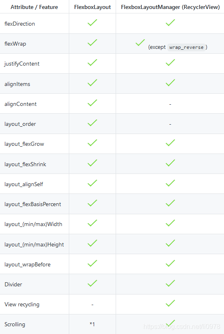This screenshot has width=224, height=334.
Task: Click the wrap_reverse code label
Action: [x=187, y=47]
